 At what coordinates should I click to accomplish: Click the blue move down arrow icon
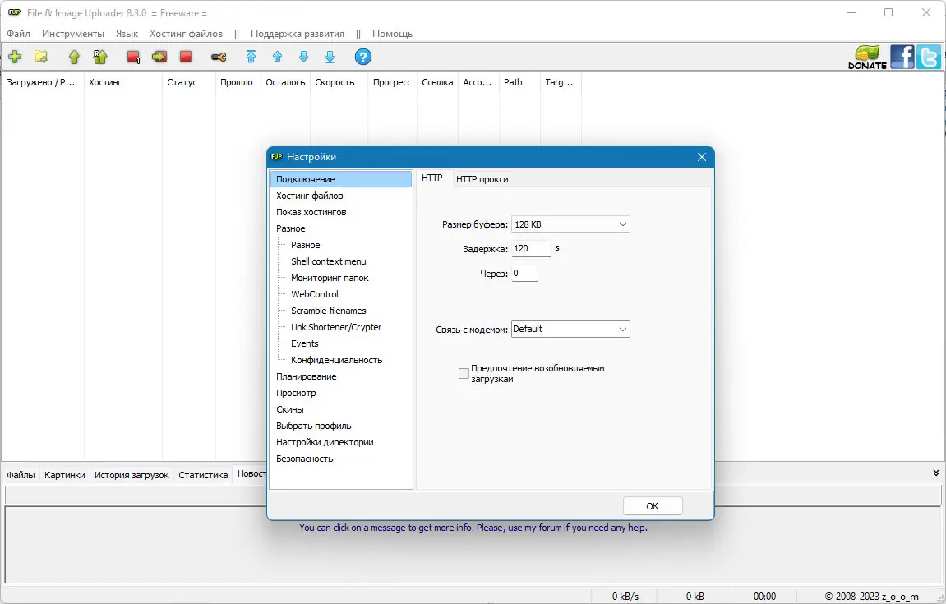click(x=303, y=57)
